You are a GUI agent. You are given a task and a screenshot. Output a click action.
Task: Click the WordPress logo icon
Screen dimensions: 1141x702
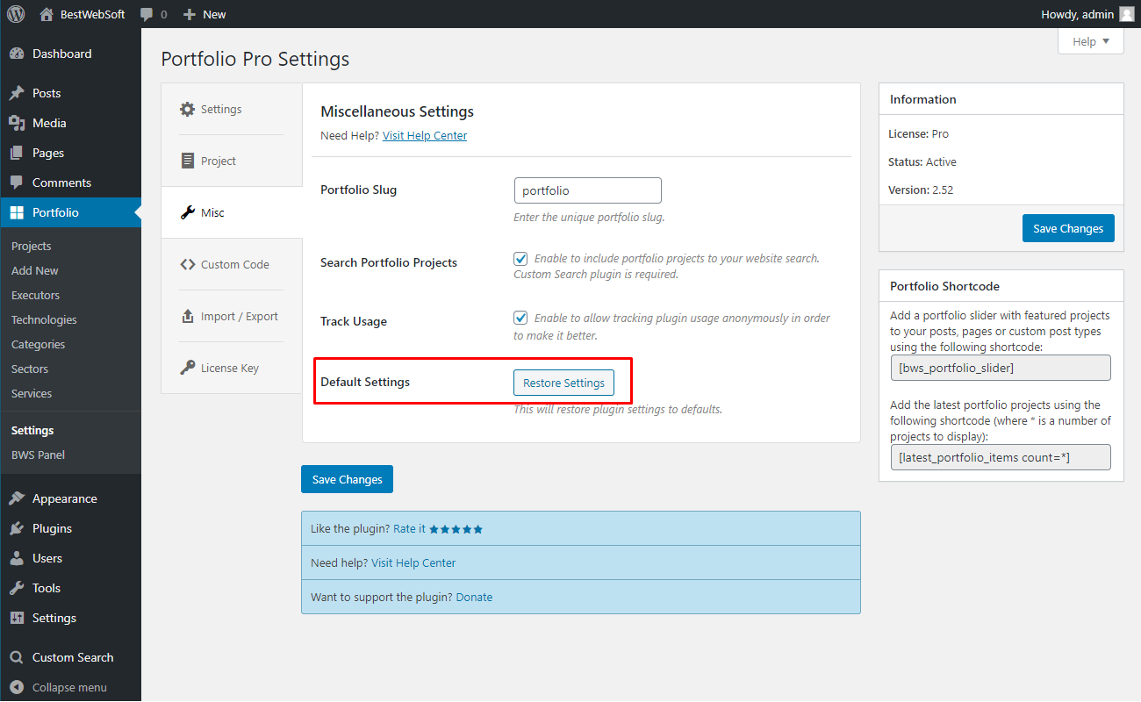[16, 14]
